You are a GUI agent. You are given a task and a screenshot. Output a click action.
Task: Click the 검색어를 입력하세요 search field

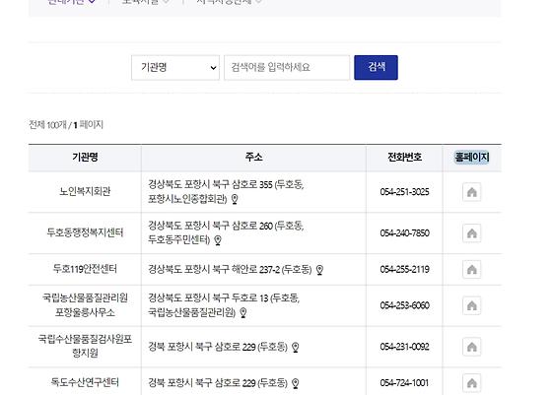pyautogui.click(x=287, y=68)
